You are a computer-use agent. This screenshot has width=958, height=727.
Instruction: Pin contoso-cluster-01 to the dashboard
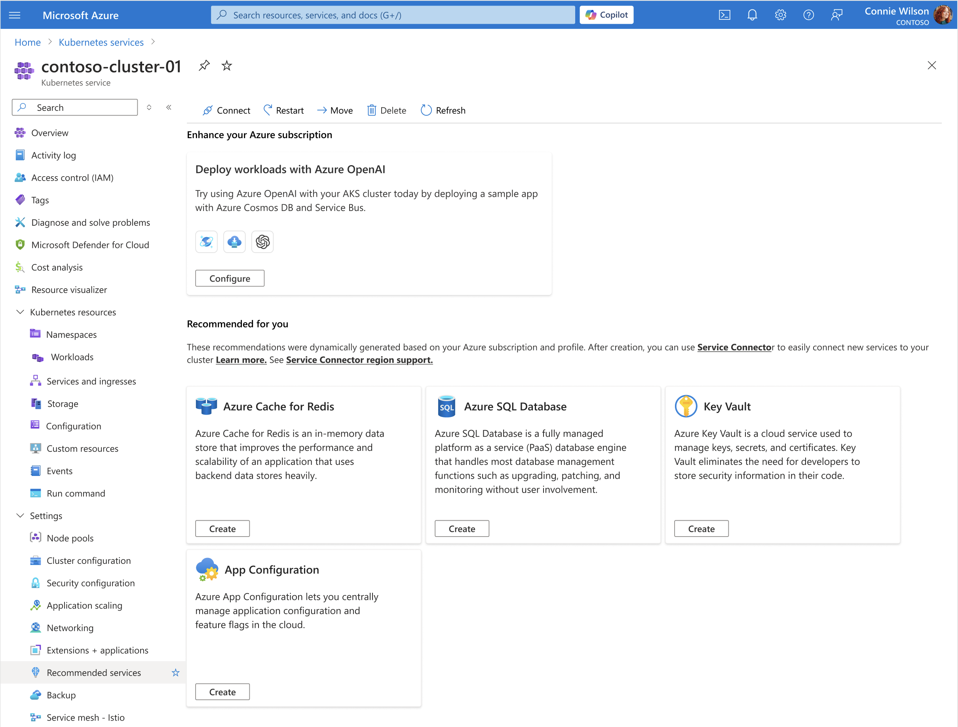pyautogui.click(x=204, y=65)
